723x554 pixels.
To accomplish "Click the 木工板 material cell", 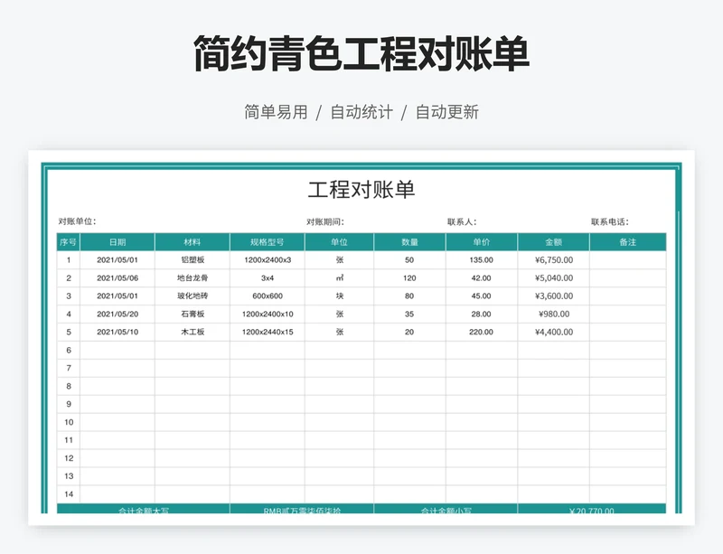I will click(192, 332).
